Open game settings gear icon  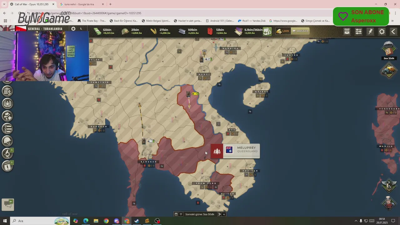(382, 32)
